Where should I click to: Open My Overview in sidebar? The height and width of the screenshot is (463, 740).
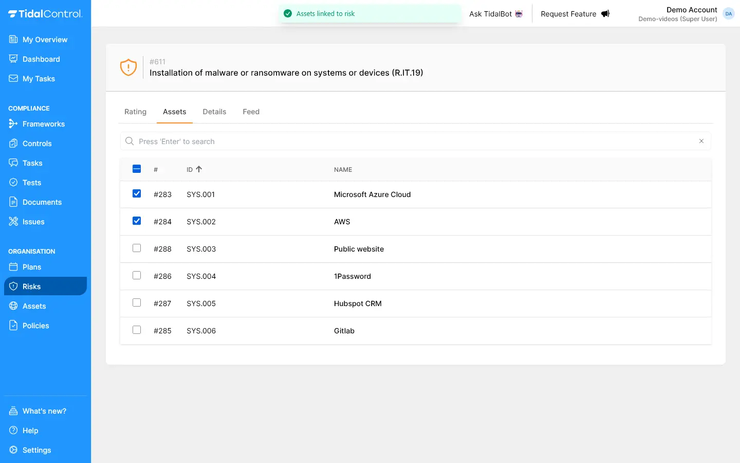coord(45,40)
